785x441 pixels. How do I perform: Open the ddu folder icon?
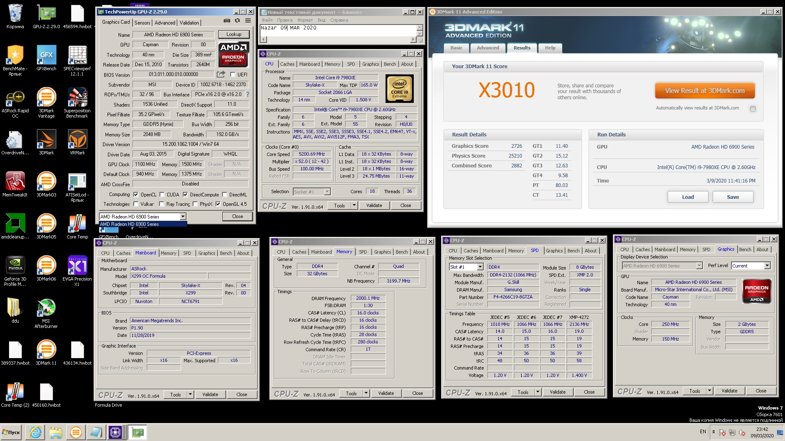pos(15,311)
